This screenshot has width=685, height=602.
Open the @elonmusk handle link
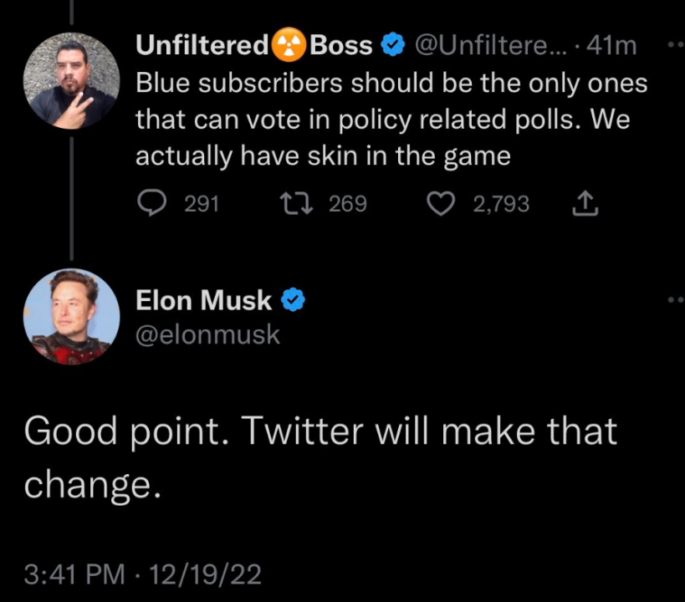(x=207, y=334)
